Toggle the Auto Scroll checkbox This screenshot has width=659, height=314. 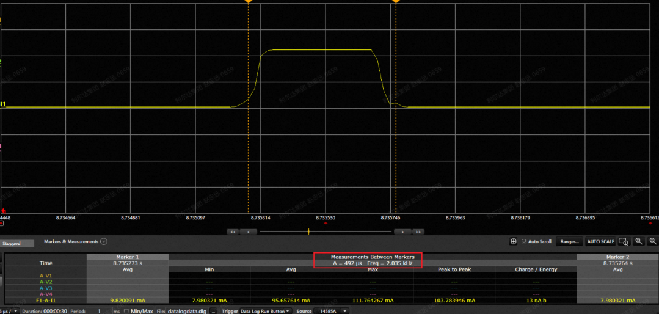[x=524, y=241]
